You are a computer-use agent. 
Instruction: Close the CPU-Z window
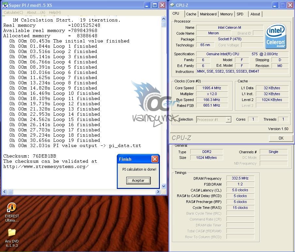[290, 5]
